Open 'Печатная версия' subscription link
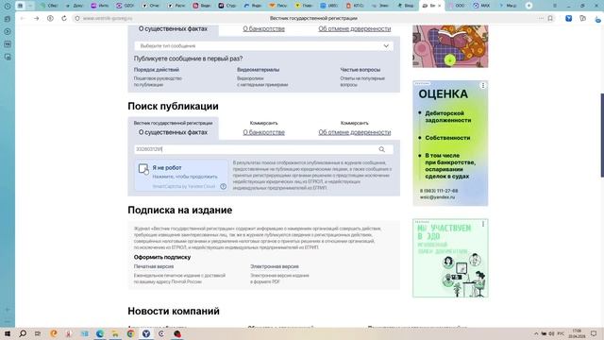This screenshot has height=340, width=604. [154, 266]
